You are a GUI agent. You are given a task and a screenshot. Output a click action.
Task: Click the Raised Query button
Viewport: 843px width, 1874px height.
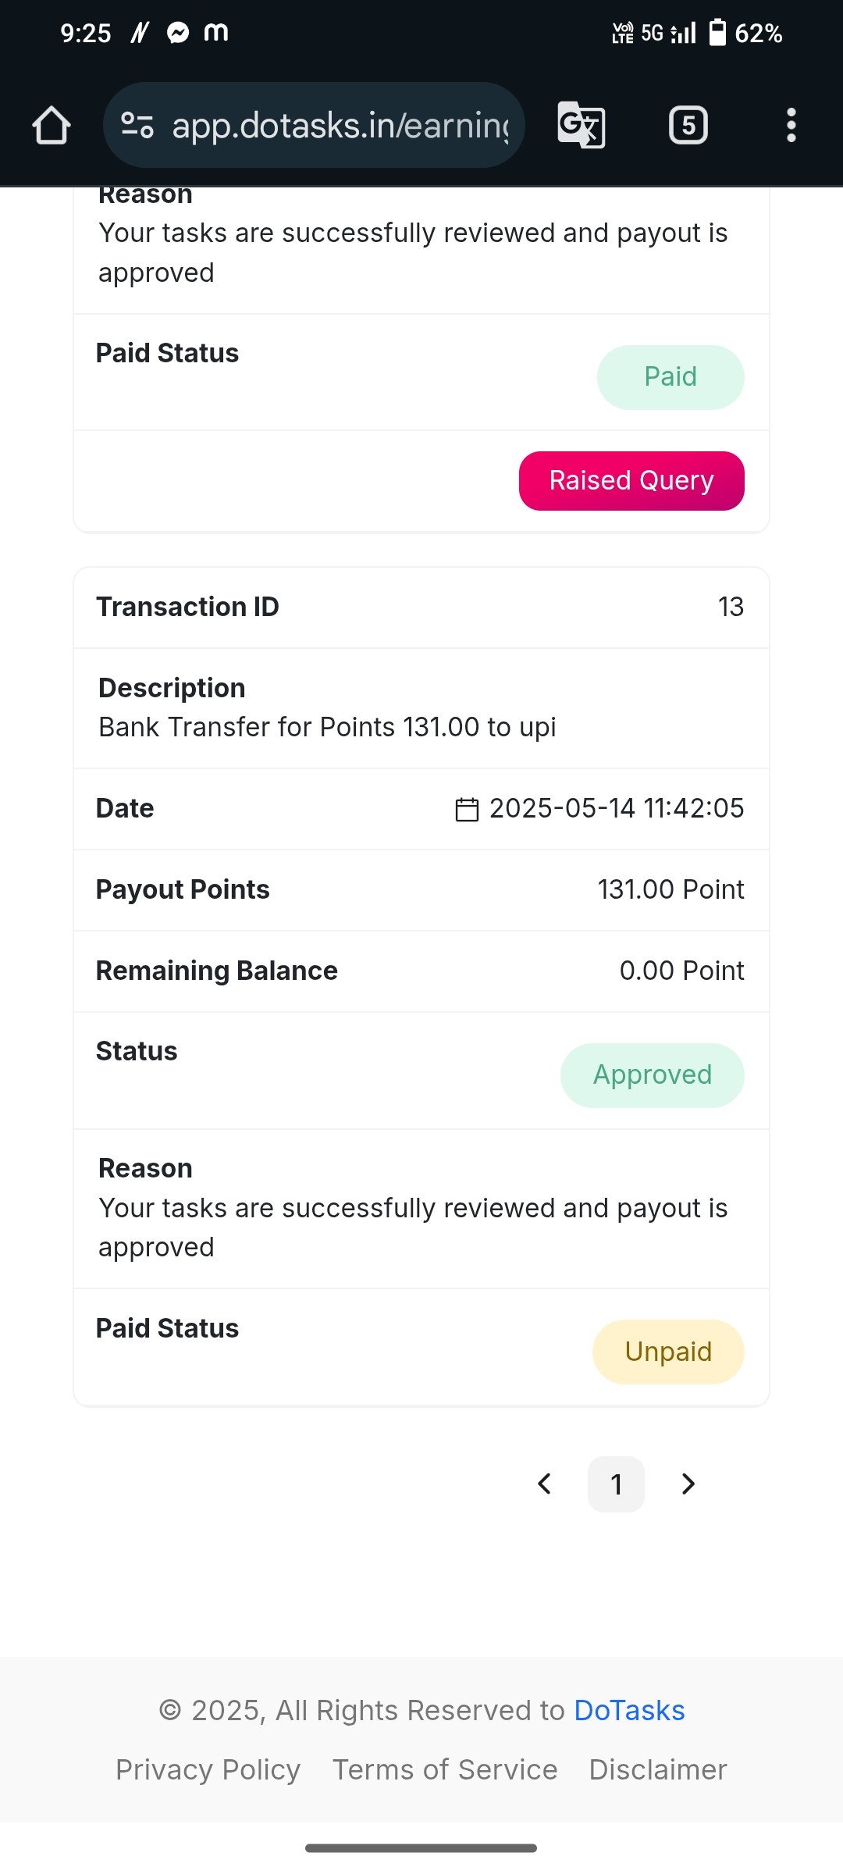(x=631, y=481)
